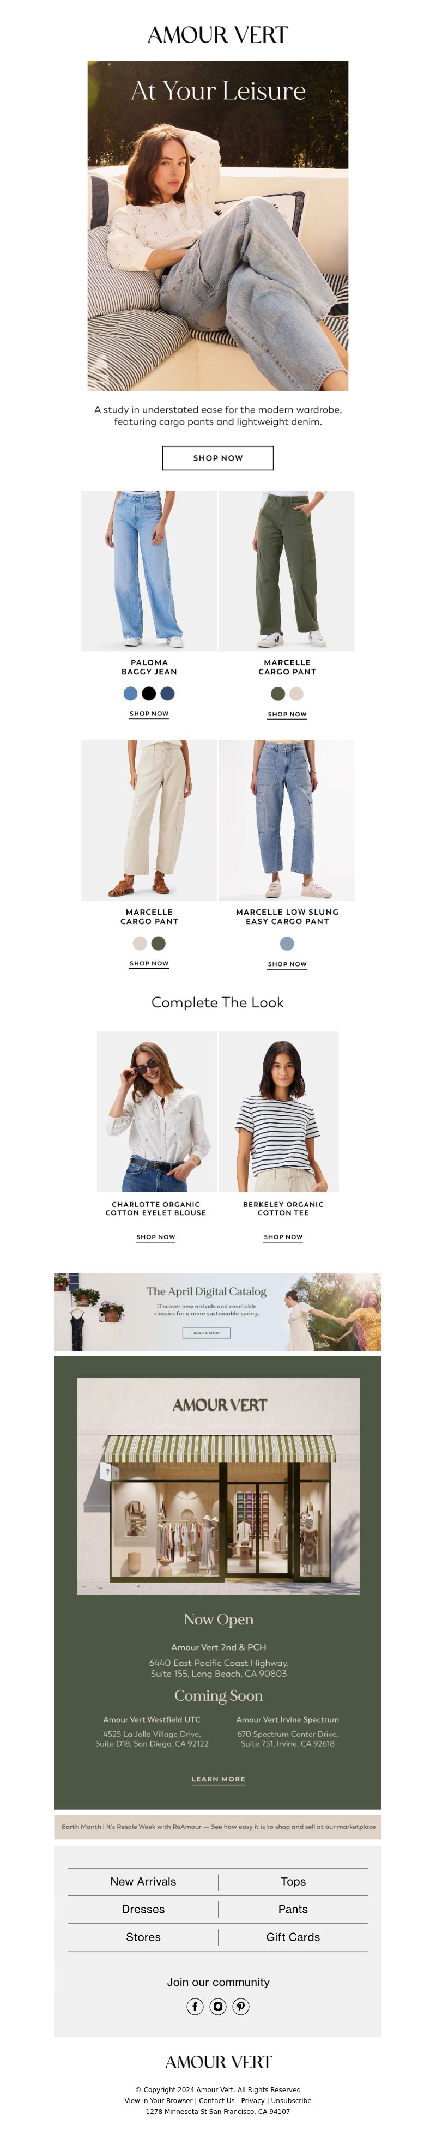Shop Now under Charlotte Organic Cotton Eyelet Blouse

point(155,1237)
